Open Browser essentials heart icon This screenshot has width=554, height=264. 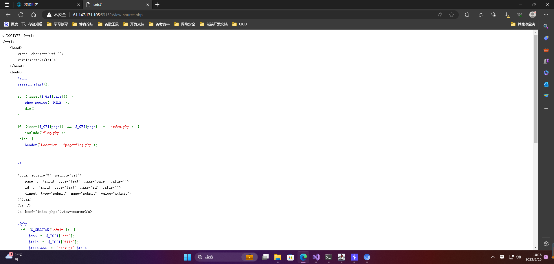coord(519,15)
